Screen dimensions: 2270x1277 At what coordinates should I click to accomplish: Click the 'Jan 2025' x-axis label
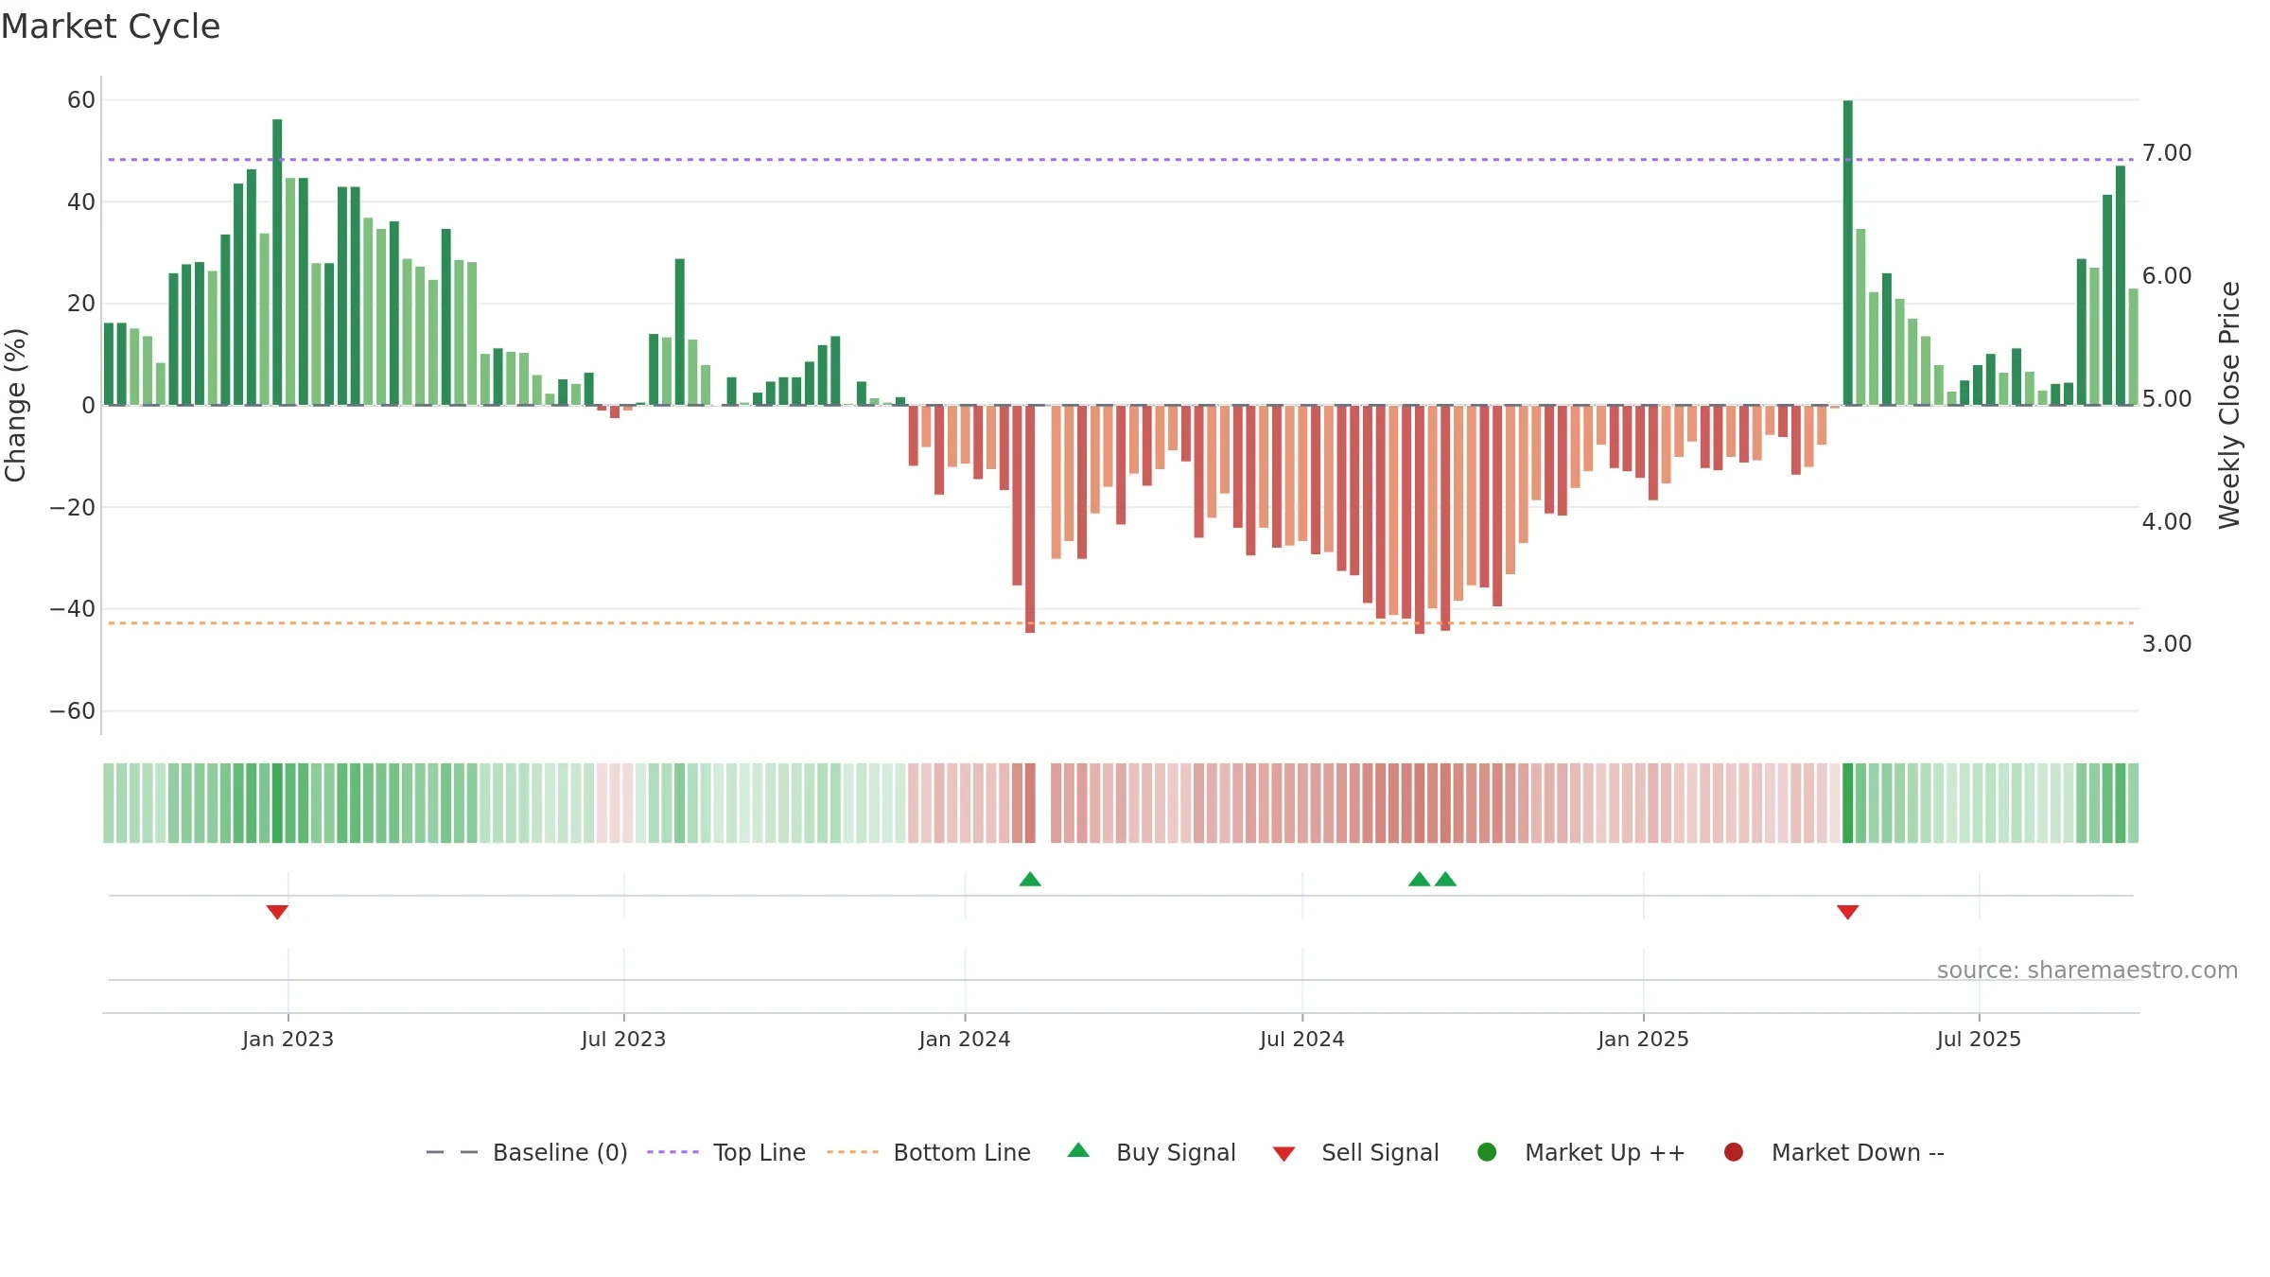pos(1643,1040)
